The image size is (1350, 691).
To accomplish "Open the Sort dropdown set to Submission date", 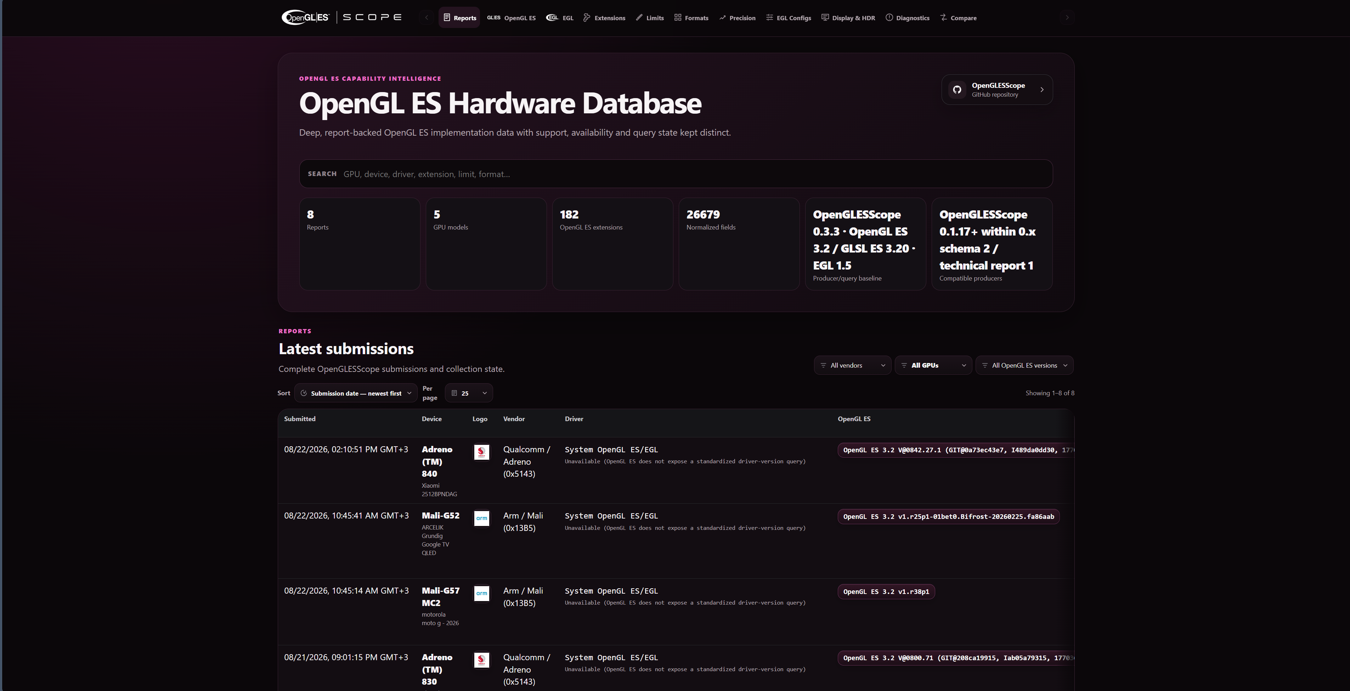I will (x=356, y=393).
